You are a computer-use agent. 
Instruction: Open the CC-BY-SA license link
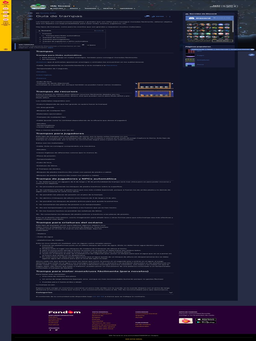click(x=98, y=296)
